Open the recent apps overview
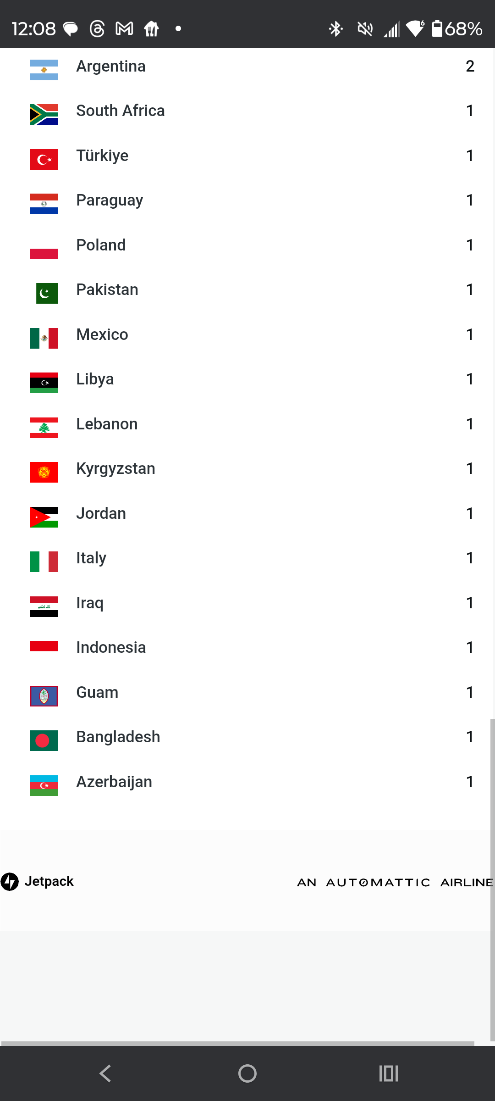495x1101 pixels. (388, 1073)
